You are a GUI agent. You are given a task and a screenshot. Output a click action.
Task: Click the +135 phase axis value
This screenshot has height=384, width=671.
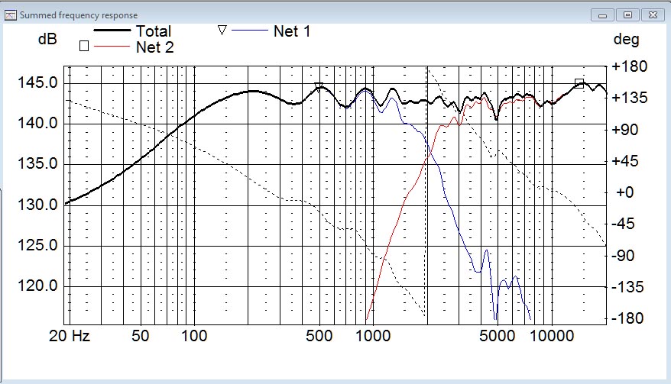[630, 98]
